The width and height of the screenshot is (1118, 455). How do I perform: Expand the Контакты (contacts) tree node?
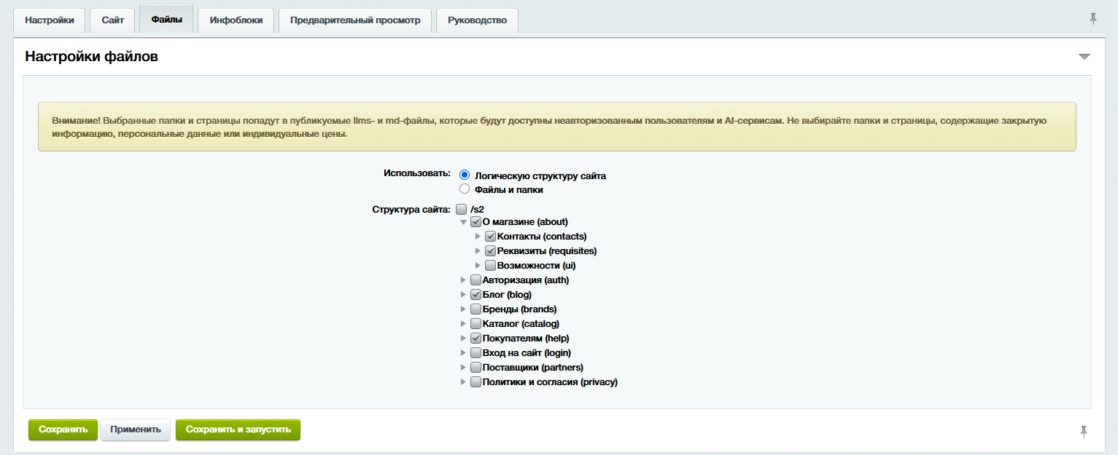[x=478, y=237]
